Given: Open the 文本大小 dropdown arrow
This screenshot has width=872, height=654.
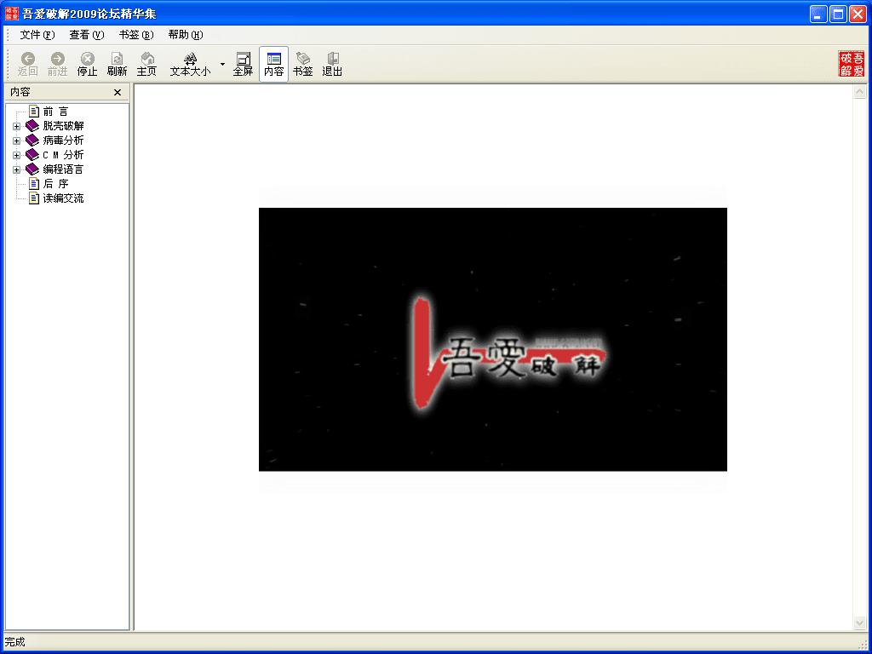Looking at the screenshot, I should point(222,65).
